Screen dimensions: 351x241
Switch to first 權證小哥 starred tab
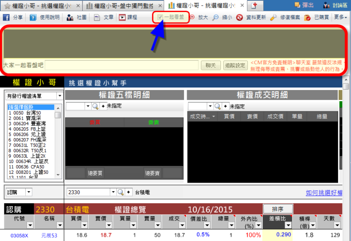(41, 6)
